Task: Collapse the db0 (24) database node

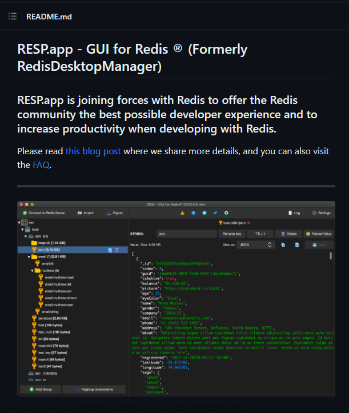Action: point(26,236)
